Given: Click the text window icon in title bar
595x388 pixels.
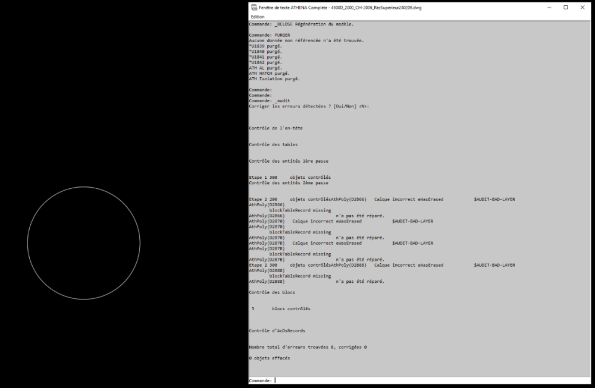Looking at the screenshot, I should (x=254, y=8).
